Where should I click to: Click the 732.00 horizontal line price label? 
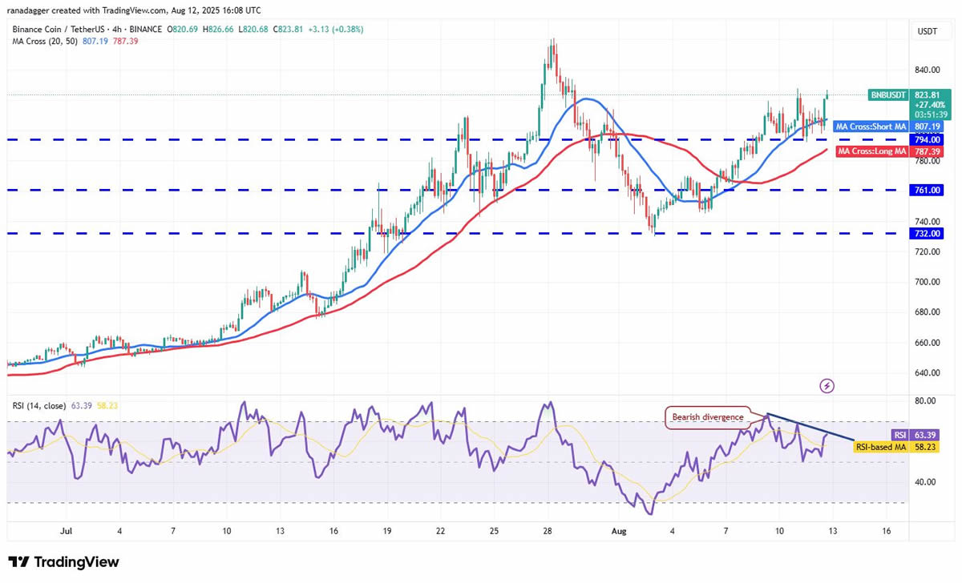(x=928, y=234)
